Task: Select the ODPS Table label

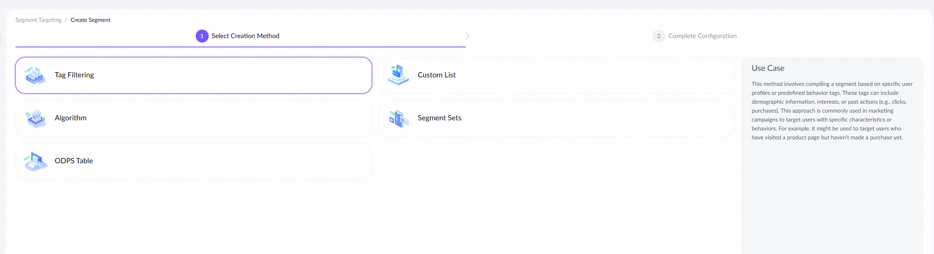Action: click(74, 161)
